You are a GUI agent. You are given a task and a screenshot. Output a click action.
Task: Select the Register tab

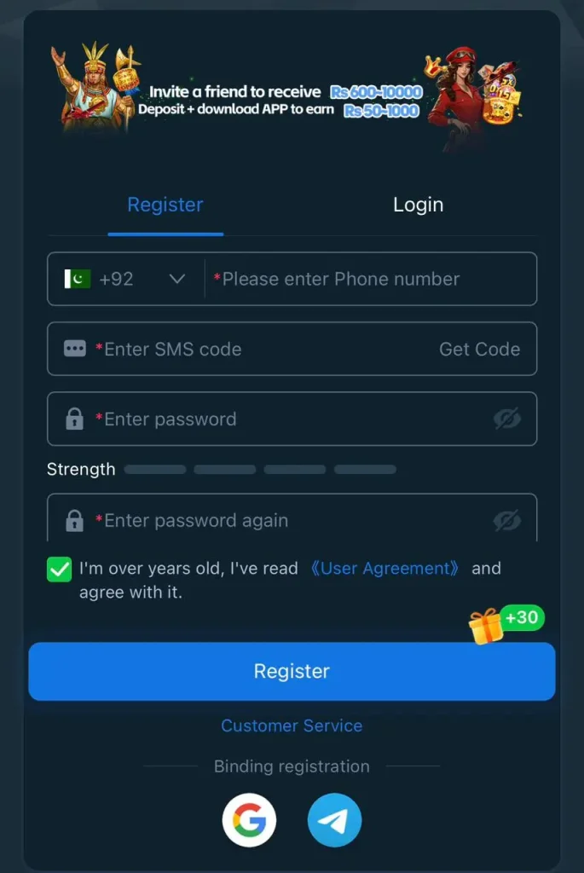click(x=165, y=205)
